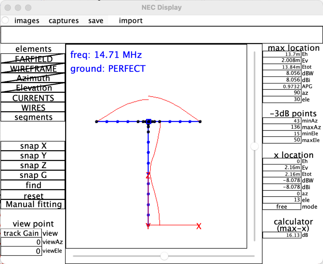Open the import menu
The width and height of the screenshot is (323, 264).
pyautogui.click(x=131, y=21)
